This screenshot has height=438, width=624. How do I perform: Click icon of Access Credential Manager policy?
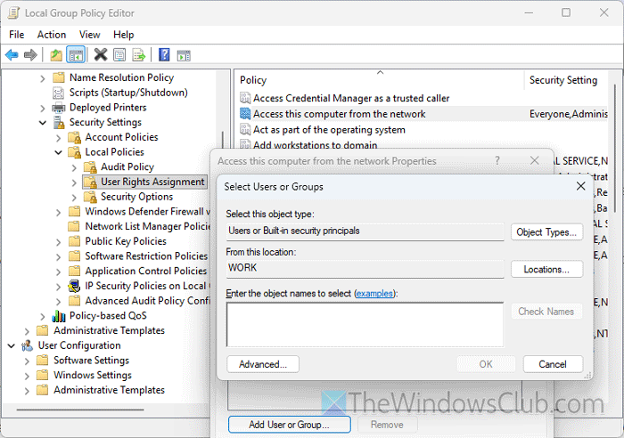(245, 98)
